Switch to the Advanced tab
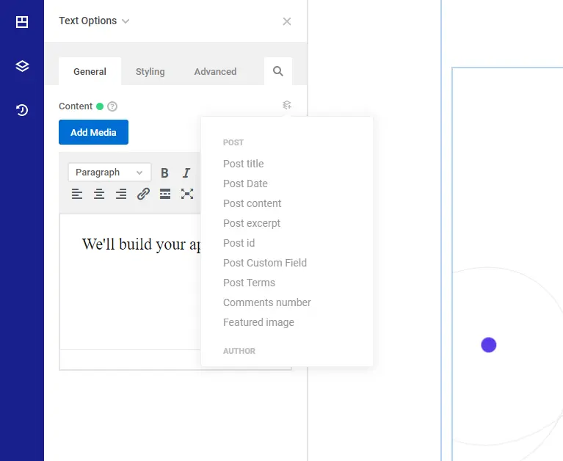563x461 pixels. [x=215, y=71]
